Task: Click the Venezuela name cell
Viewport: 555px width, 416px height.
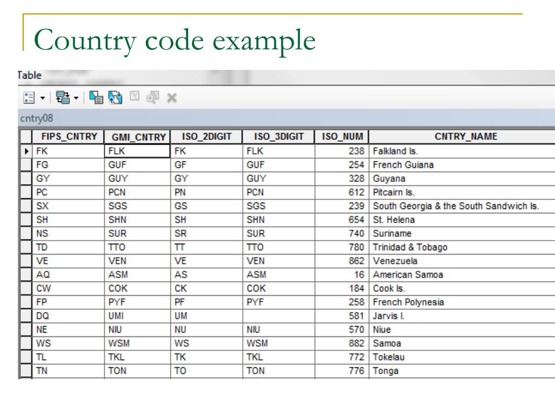Action: point(462,261)
